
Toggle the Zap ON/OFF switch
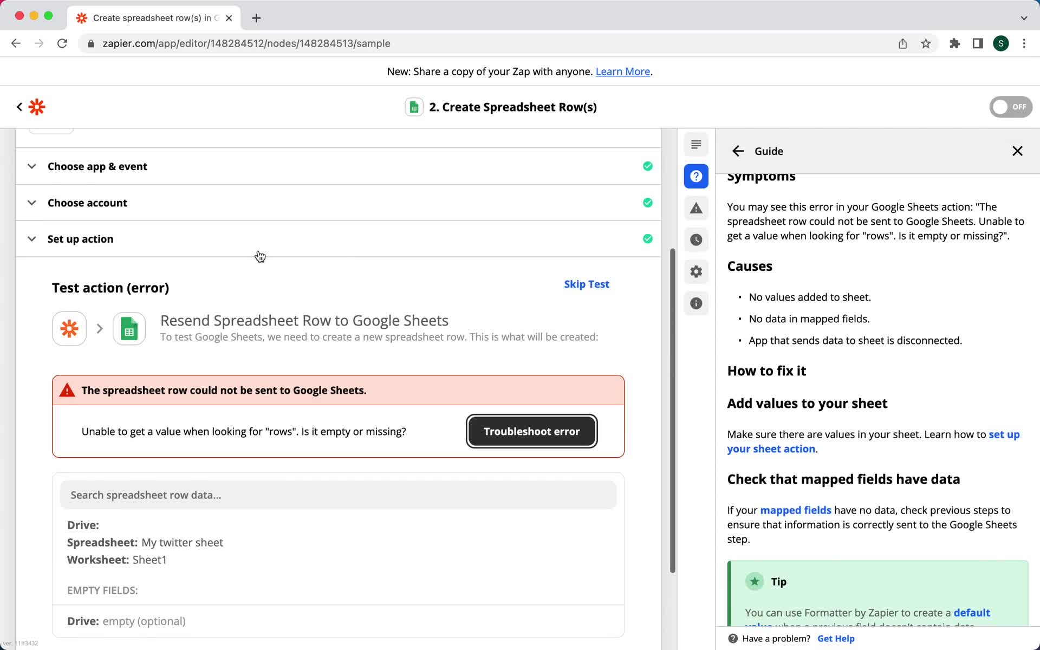[1011, 106]
